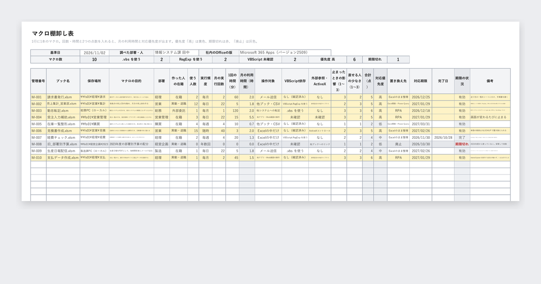This screenshot has width=541, height=284.
Task: Click the RegExp を使う summary label
Action: tap(191, 60)
